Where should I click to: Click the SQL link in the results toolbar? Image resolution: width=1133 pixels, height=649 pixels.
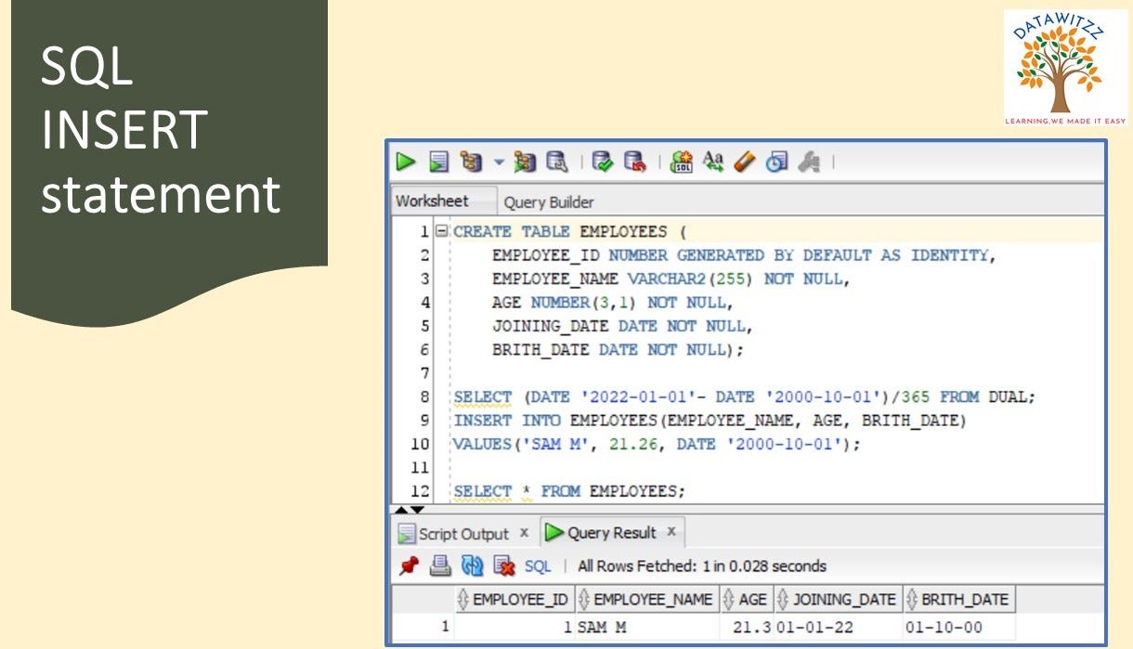click(x=538, y=565)
